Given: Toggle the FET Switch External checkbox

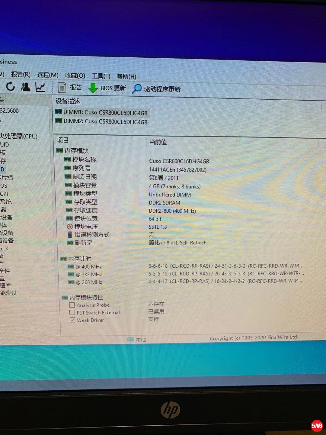Looking at the screenshot, I should [x=72, y=312].
